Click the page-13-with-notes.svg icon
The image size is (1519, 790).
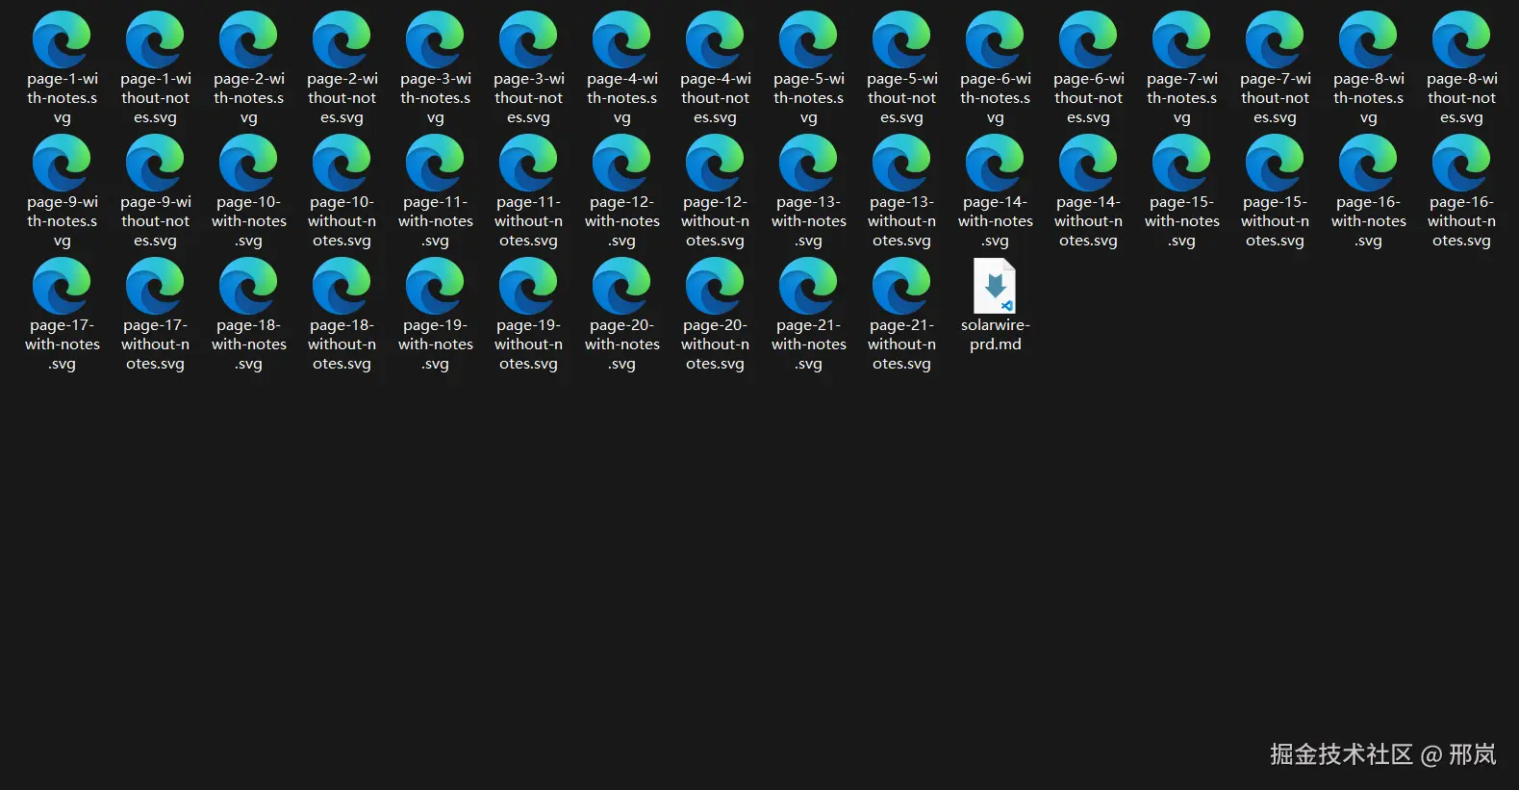click(808, 163)
